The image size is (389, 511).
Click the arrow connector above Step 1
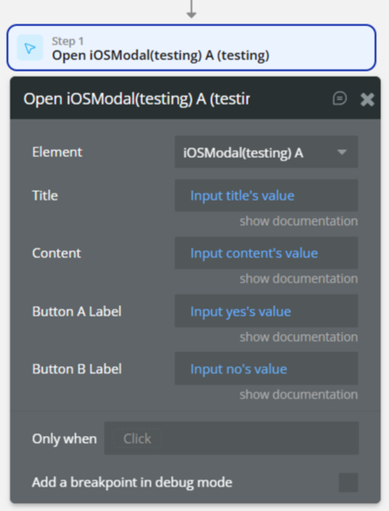[191, 9]
